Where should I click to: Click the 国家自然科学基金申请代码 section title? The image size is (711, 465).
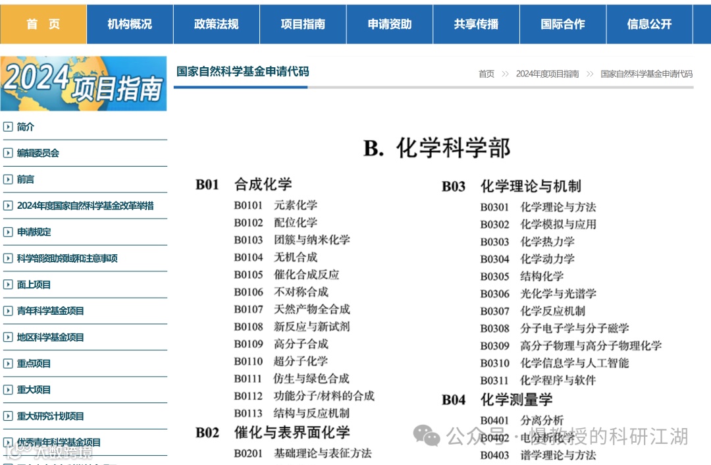242,71
